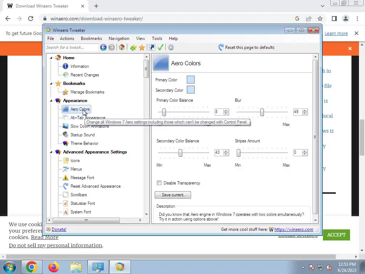Viewport: 365px width, 274px height.
Task: Open the Bookmarks menu
Action: click(x=91, y=39)
